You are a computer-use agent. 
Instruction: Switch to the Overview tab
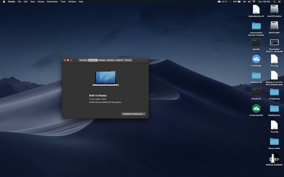[x=83, y=60]
